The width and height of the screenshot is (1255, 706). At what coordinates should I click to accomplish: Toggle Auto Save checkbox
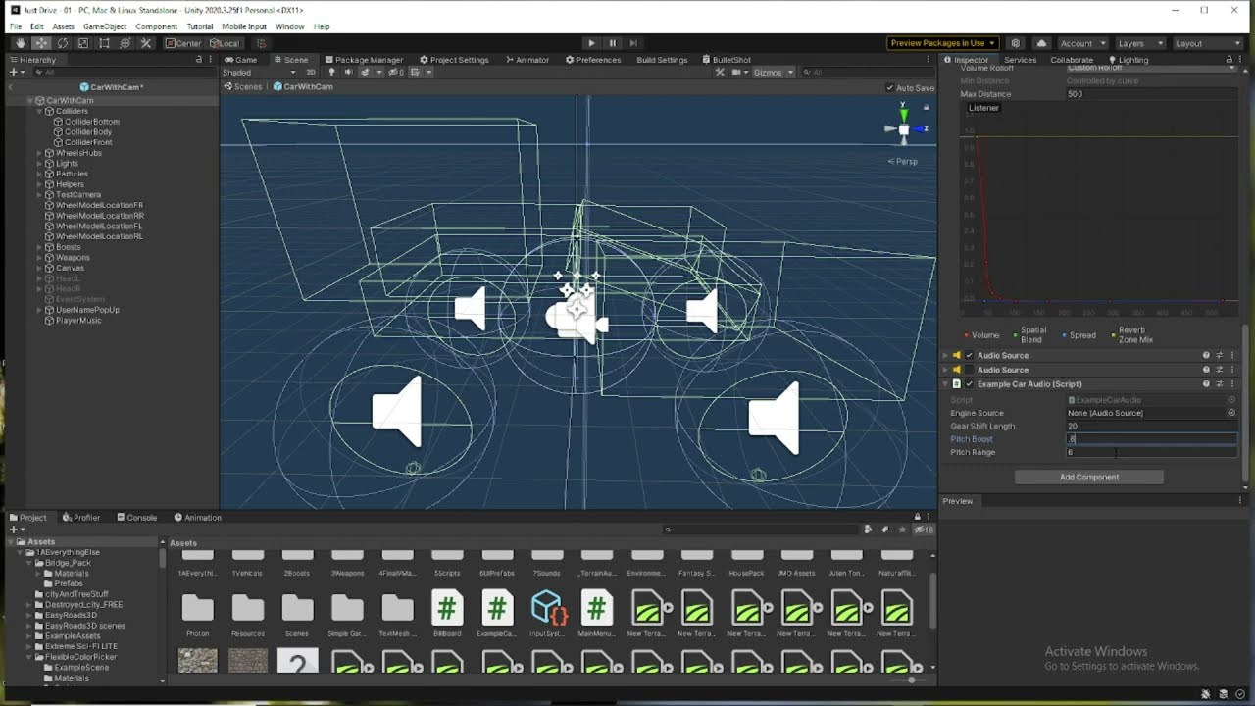[890, 87]
